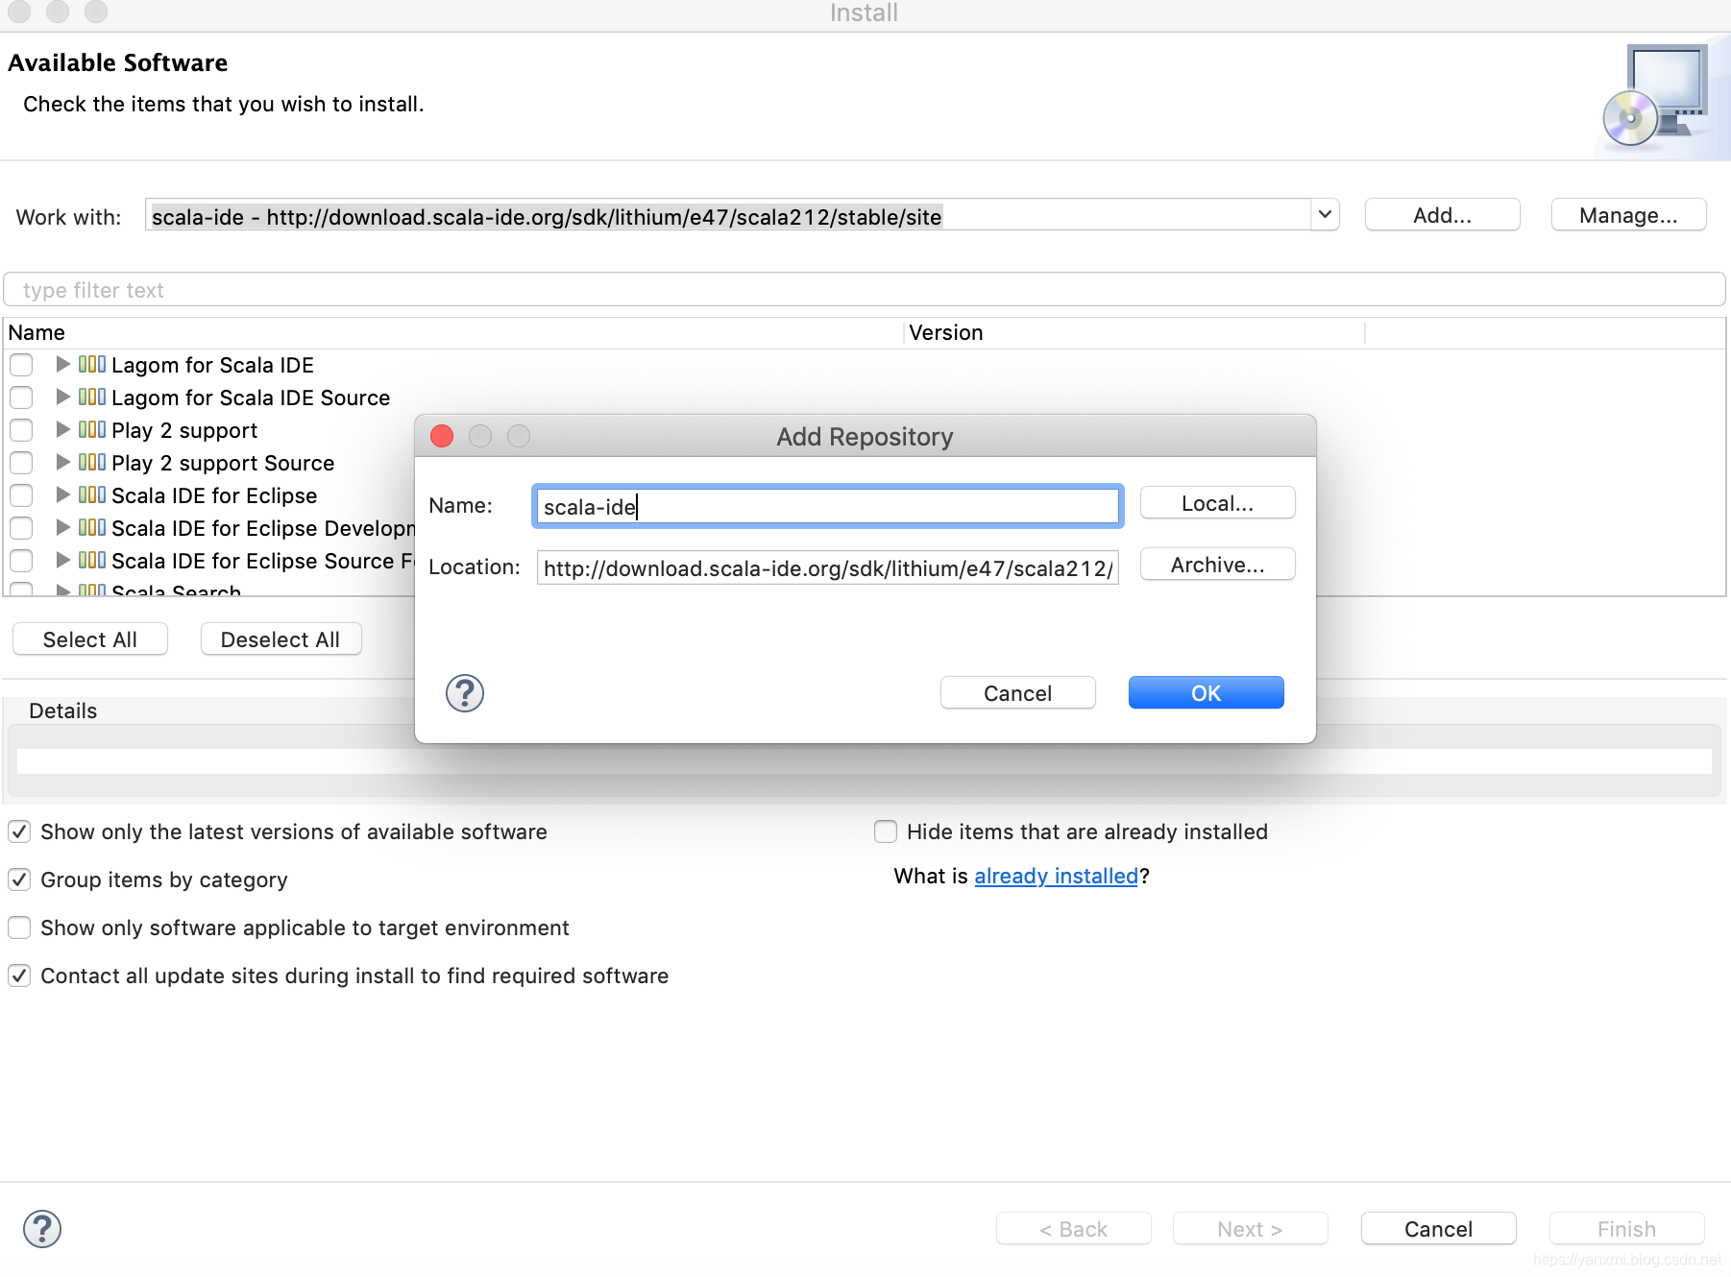Check Scala IDE for Eclipse Development checkbox

click(21, 528)
